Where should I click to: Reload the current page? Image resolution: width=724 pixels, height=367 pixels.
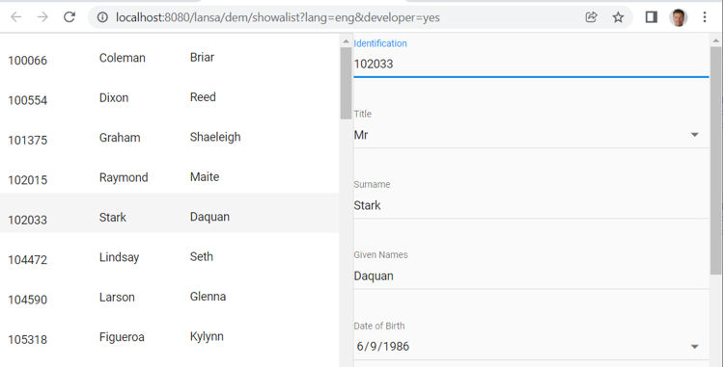[x=70, y=17]
